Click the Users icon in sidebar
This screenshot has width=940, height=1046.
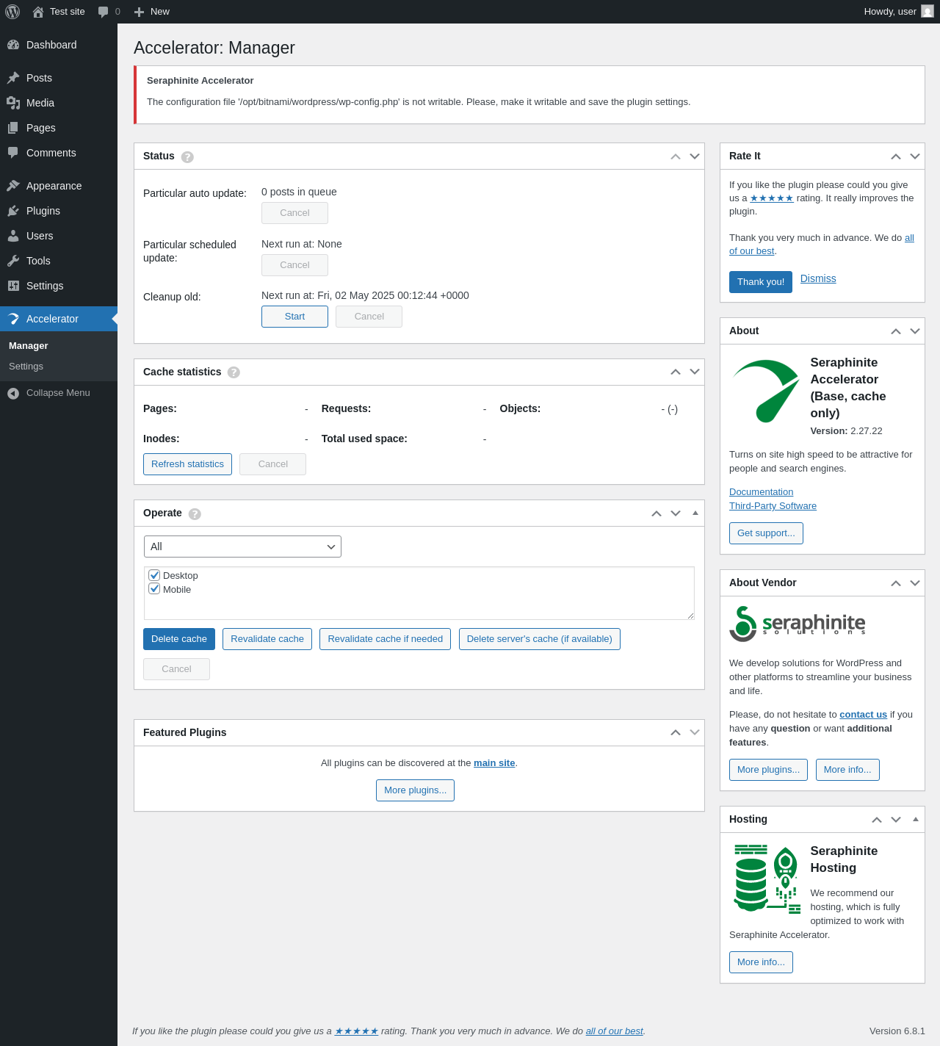tap(13, 236)
